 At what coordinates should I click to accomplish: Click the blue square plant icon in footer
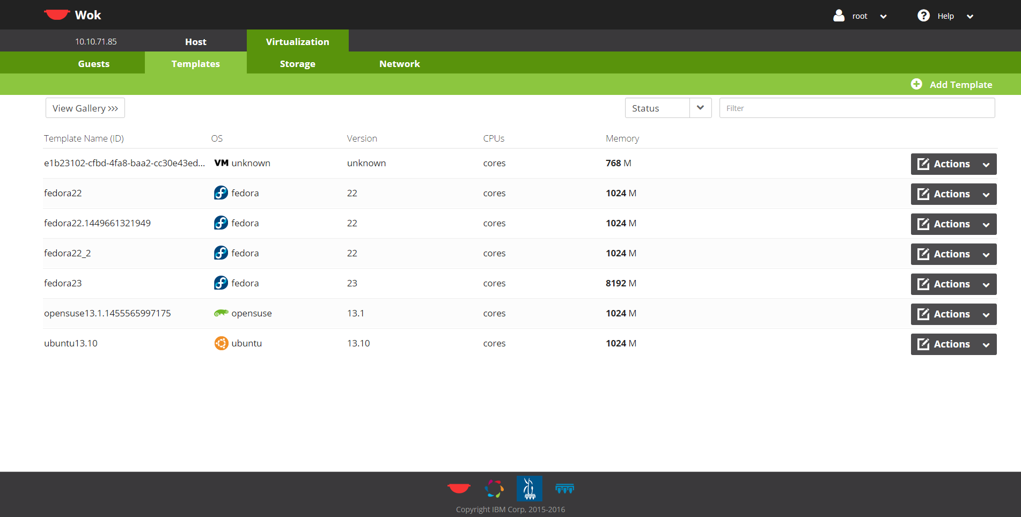pyautogui.click(x=529, y=489)
